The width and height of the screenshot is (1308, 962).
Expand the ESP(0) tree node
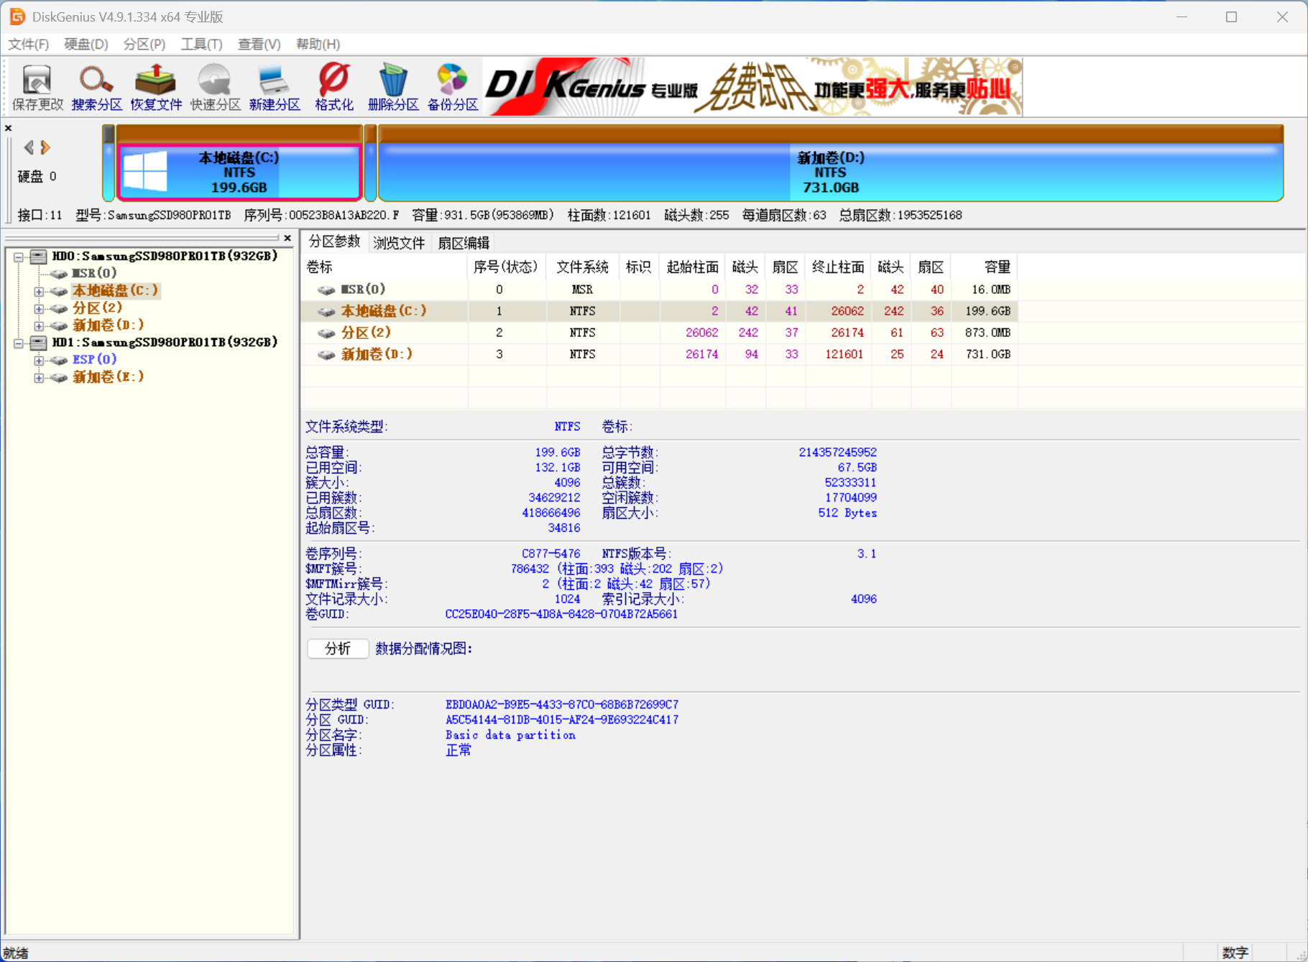pos(39,360)
